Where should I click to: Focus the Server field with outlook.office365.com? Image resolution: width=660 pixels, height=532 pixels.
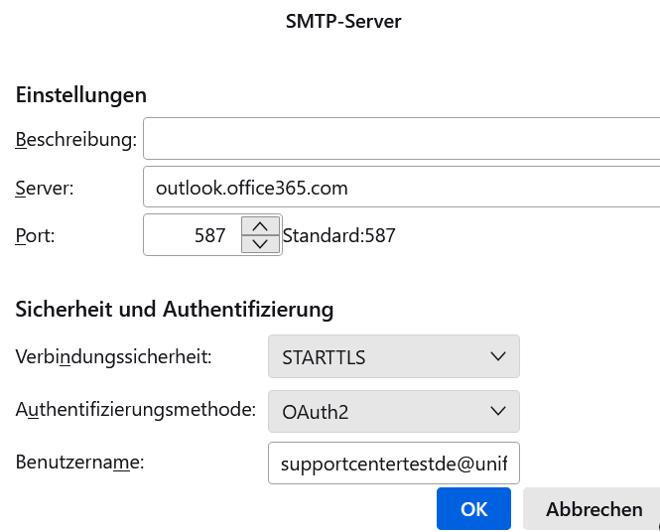(x=401, y=187)
